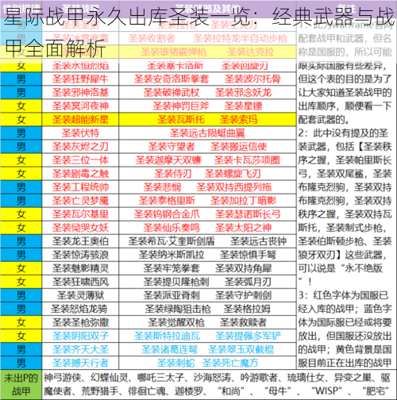Screen dimensions: 397x400
Task: Select 圣装破禅武杖 weapon text
Action: click(172, 92)
